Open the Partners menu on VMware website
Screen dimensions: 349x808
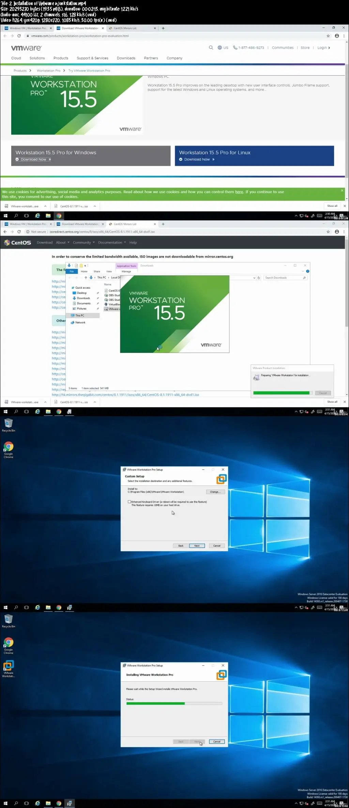[x=151, y=58]
